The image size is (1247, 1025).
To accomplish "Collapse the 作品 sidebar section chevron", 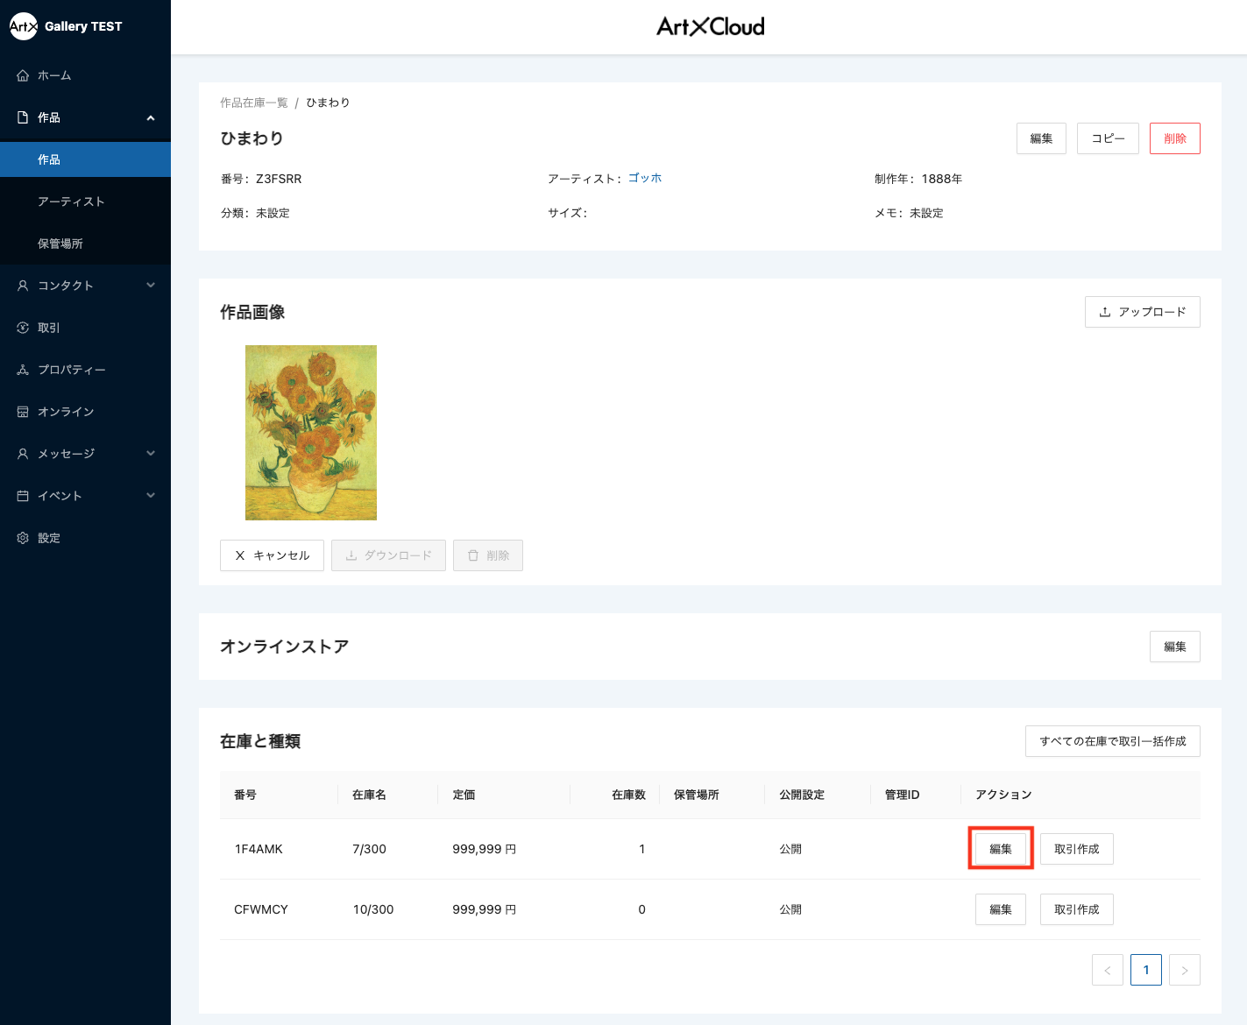I will 151,117.
